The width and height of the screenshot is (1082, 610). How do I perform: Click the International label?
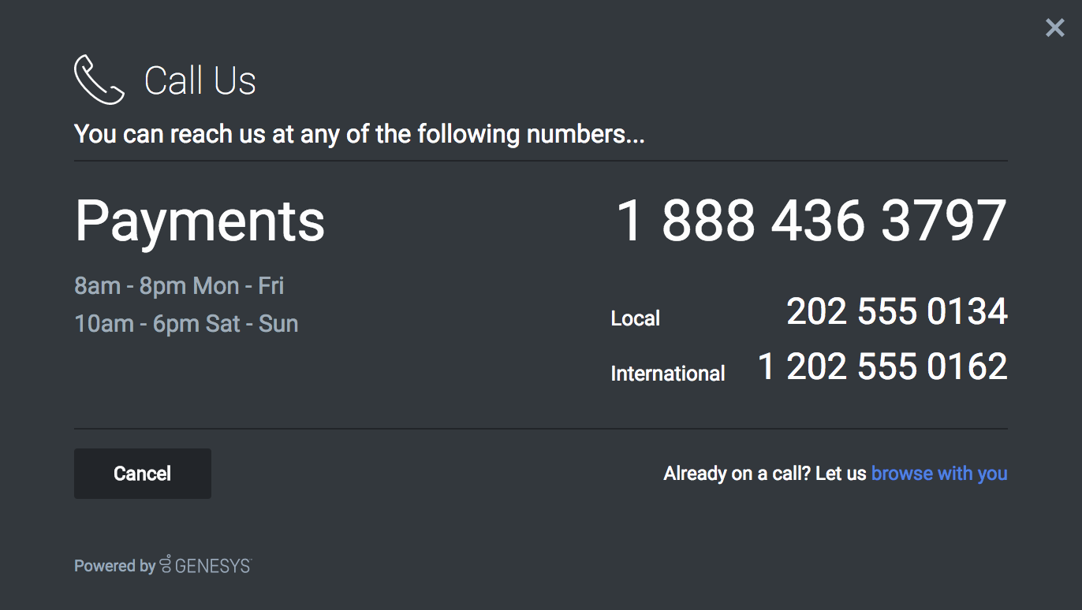pyautogui.click(x=668, y=374)
